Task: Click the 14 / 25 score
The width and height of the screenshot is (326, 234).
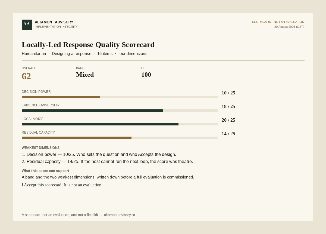Action: coord(228,134)
